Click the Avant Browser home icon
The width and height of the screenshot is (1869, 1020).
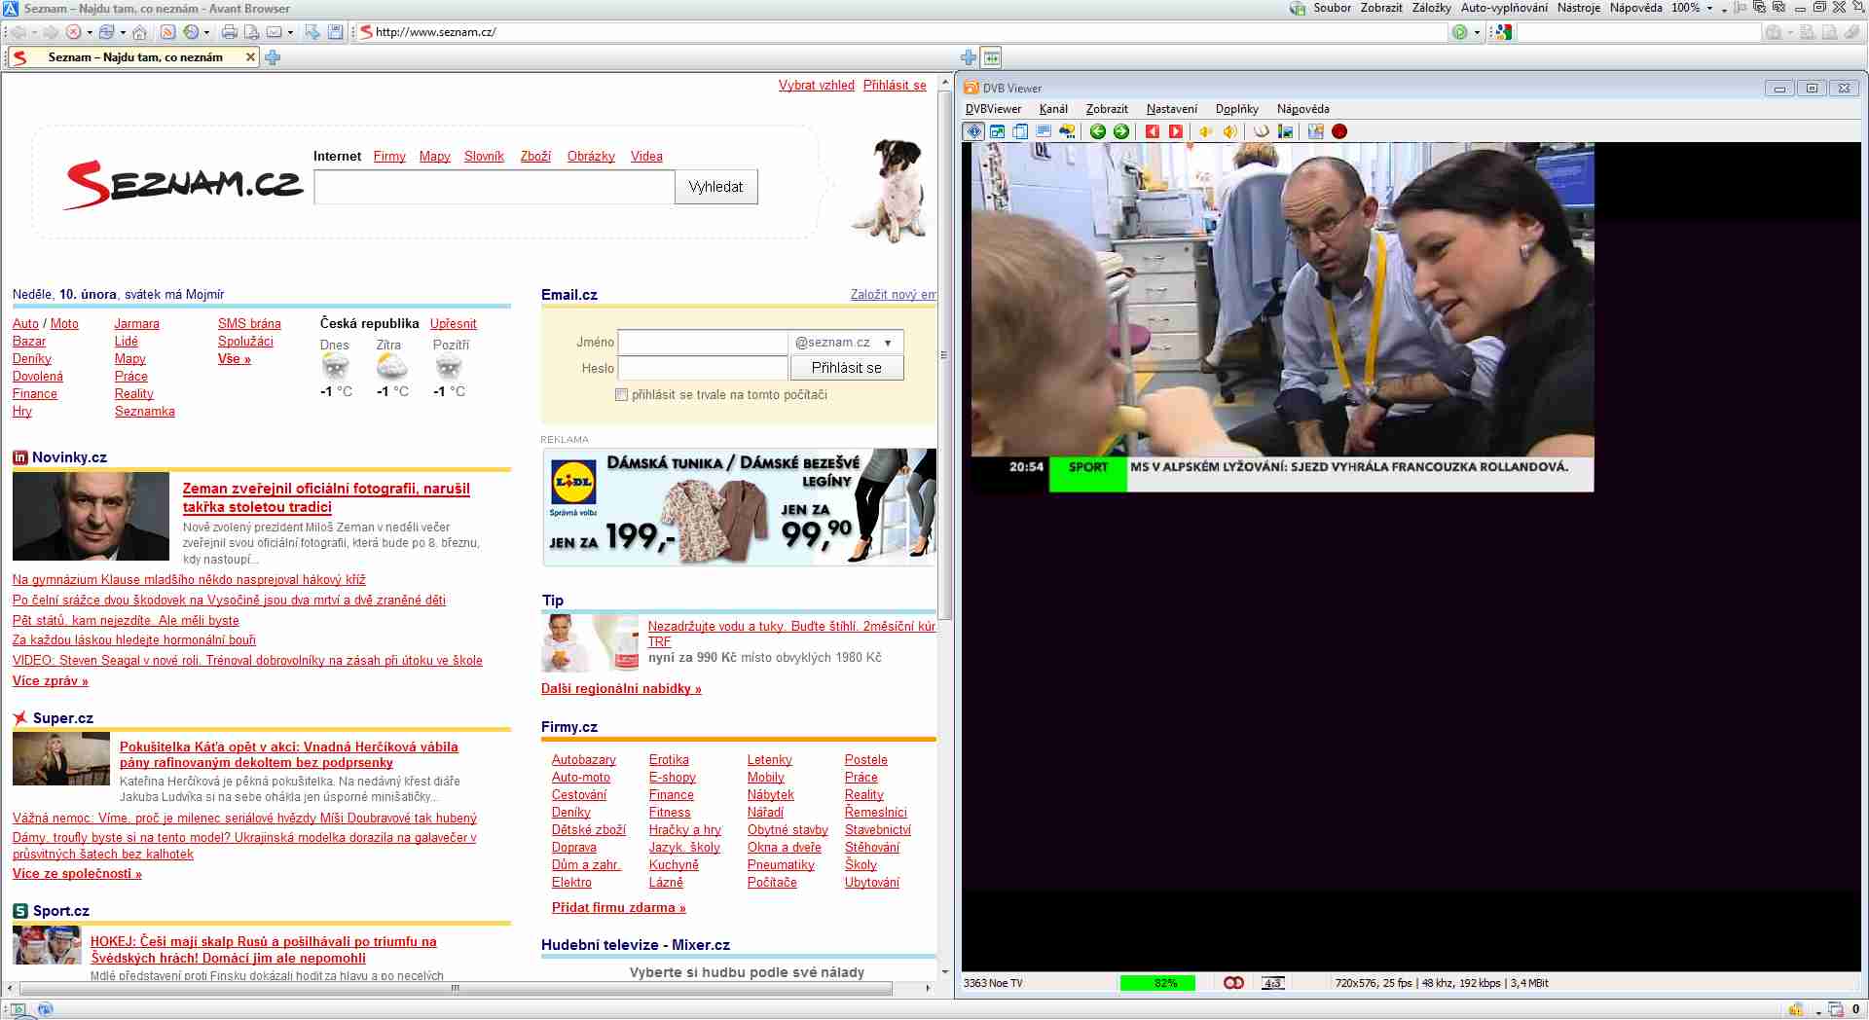pos(140,32)
